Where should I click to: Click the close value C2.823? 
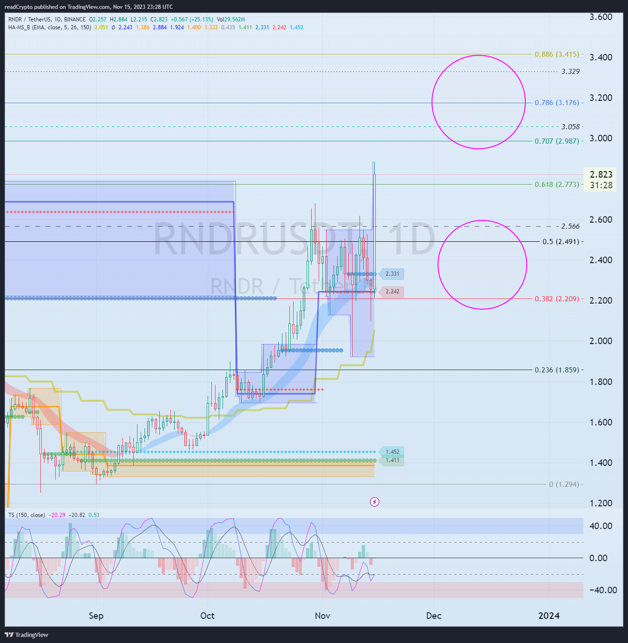click(159, 20)
